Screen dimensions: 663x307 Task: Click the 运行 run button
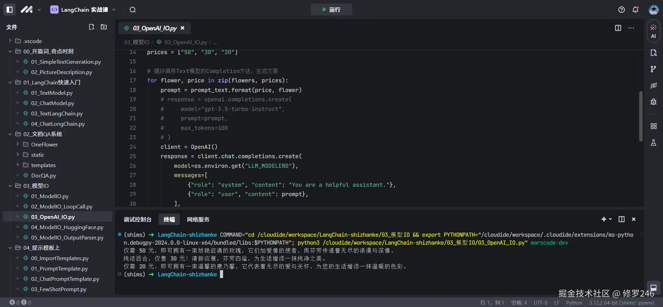[331, 10]
